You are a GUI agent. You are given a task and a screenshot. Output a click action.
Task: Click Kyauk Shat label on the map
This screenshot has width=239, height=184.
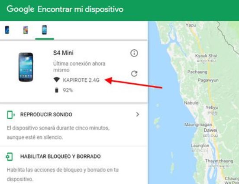pos(206,56)
